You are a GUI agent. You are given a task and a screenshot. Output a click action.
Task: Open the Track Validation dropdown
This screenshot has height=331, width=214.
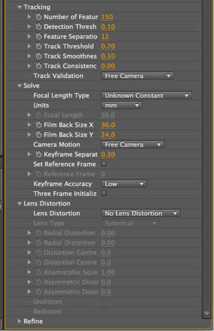pyautogui.click(x=137, y=76)
